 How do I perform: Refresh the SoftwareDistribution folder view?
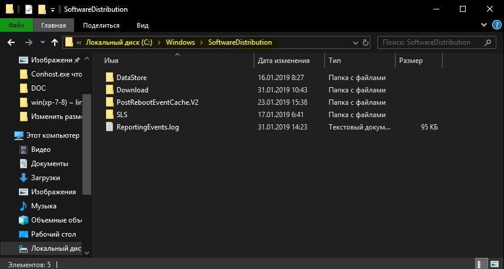pos(365,42)
